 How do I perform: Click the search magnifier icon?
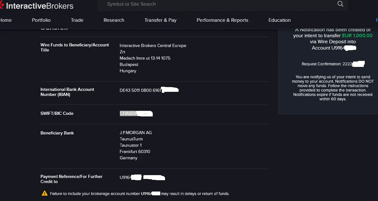click(x=340, y=4)
